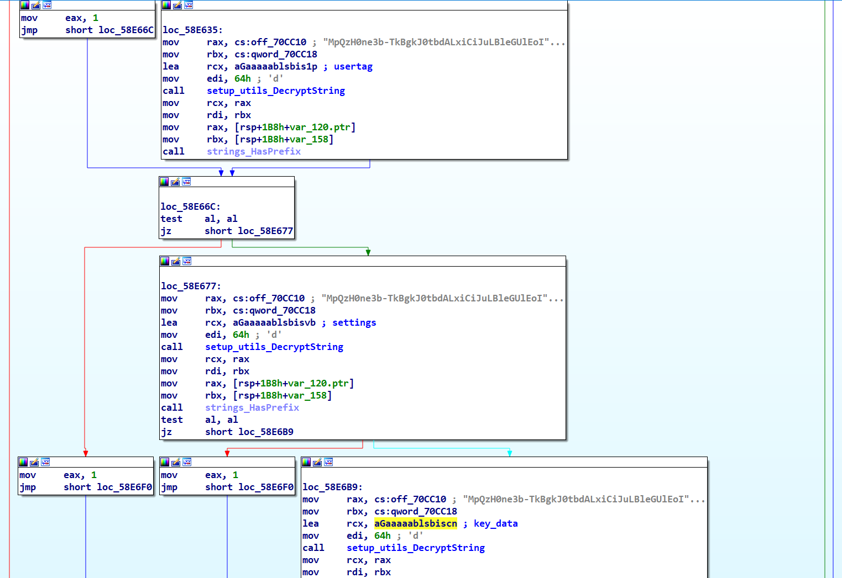Click strings_HasPrefix call in loc_58E635 block
This screenshot has width=842, height=578.
[x=254, y=151]
